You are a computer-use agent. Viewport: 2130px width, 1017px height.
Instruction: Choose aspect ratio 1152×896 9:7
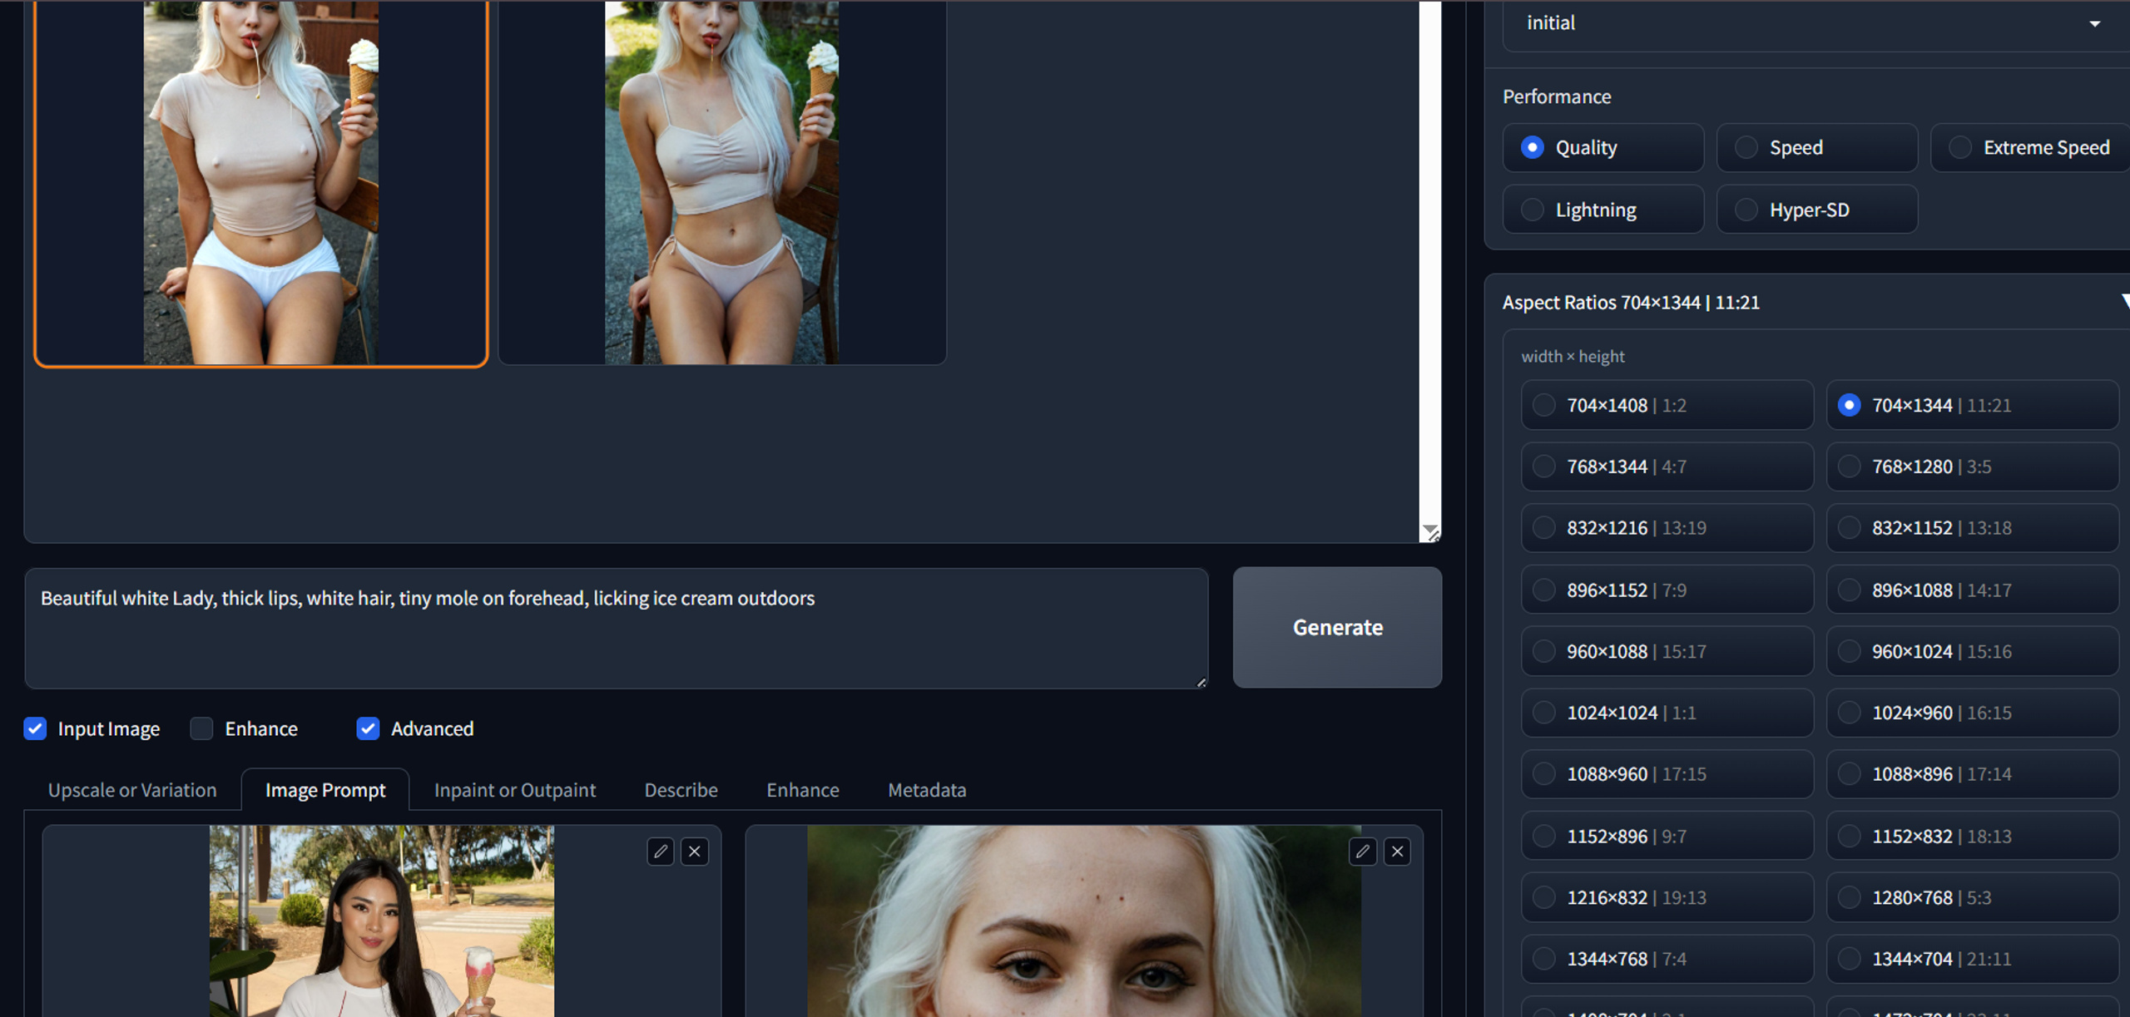coord(1667,836)
